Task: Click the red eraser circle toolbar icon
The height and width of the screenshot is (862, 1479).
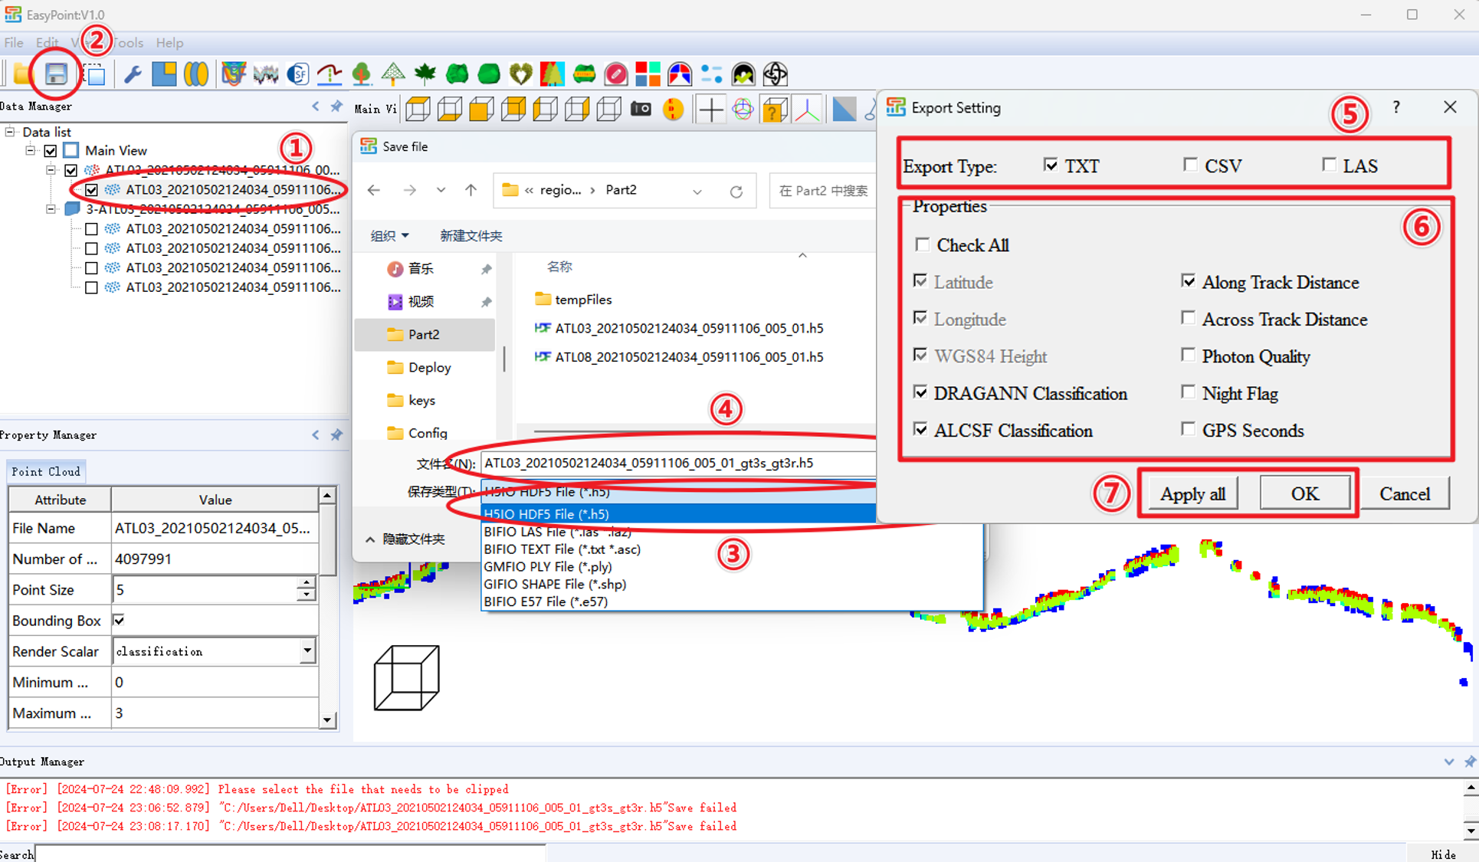Action: click(x=615, y=74)
